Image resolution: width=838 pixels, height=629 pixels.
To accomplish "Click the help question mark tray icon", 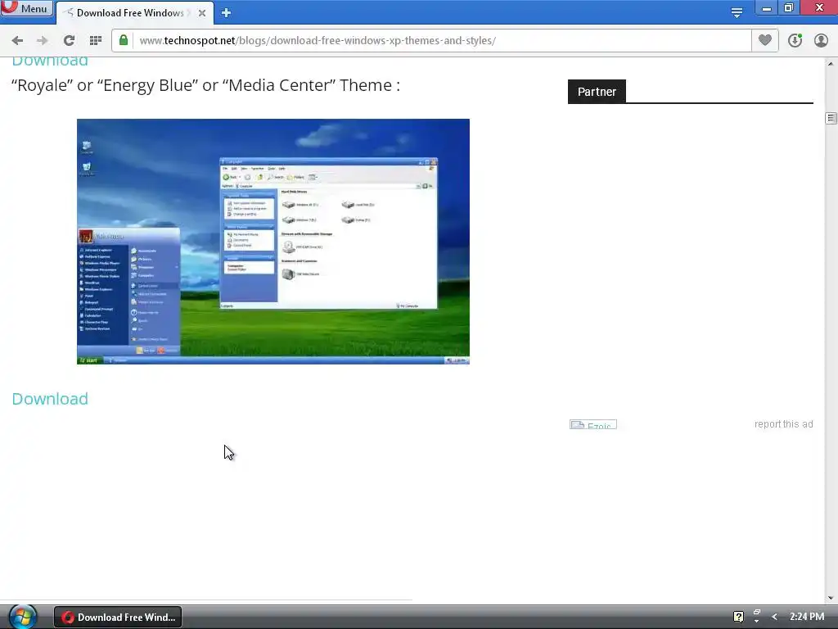I will pyautogui.click(x=738, y=617).
